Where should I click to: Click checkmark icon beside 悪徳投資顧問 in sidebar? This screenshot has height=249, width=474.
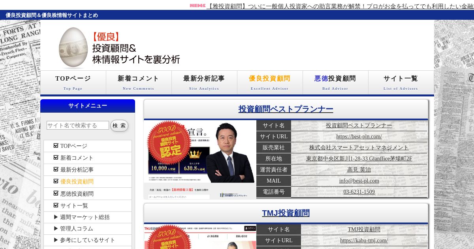click(56, 193)
